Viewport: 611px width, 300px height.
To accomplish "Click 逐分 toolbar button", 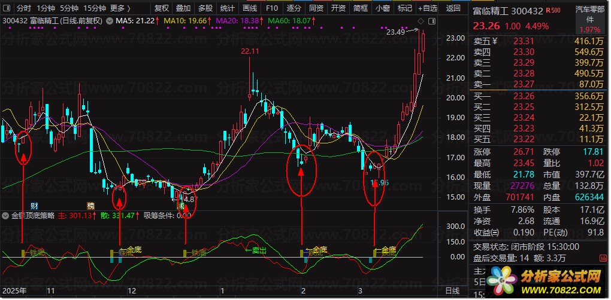I will [294, 8].
